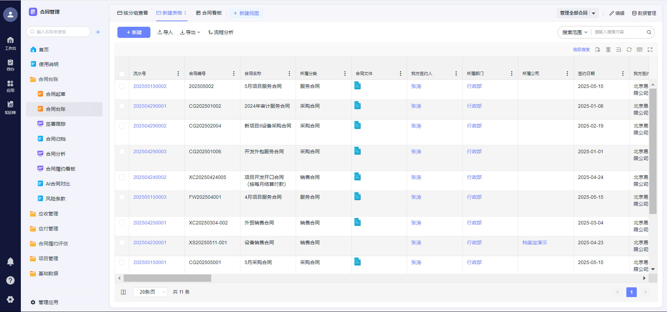Click the help question mark icon
Screen dimensions: 667x312
point(10,280)
